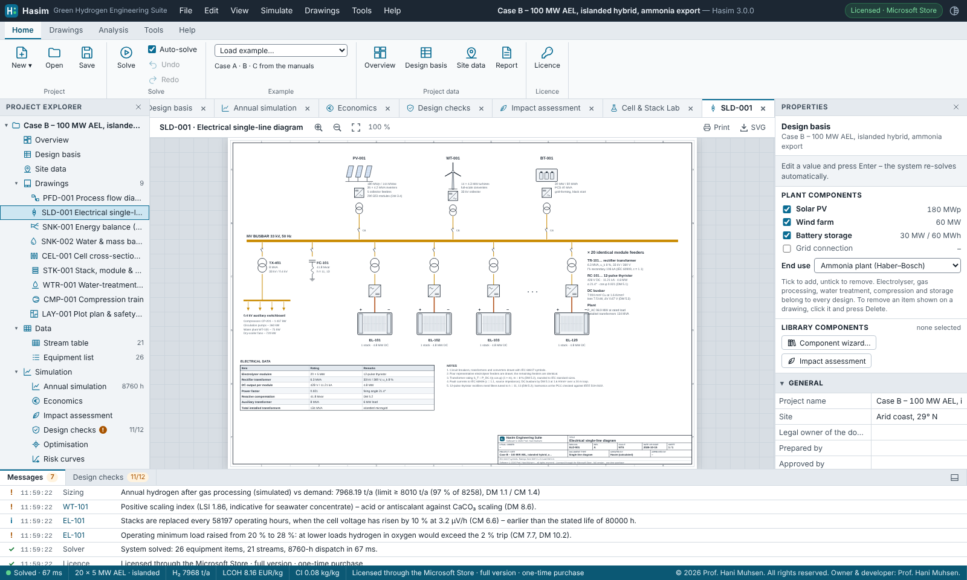This screenshot has height=580, width=967.
Task: Click the Licence key icon
Action: [x=547, y=53]
